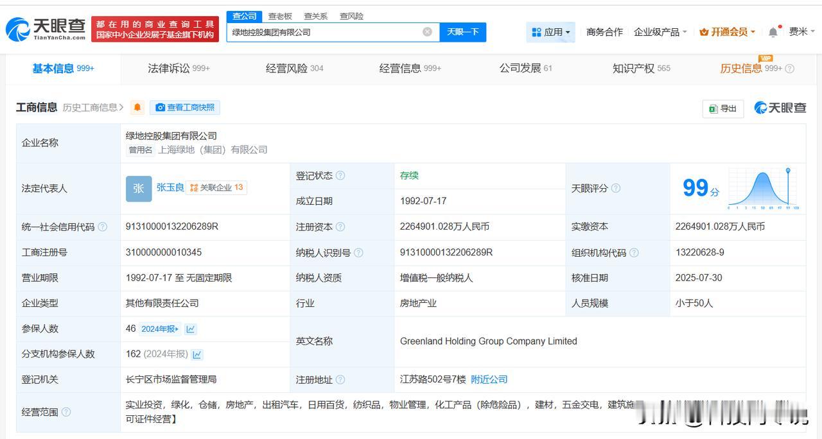Open the 公司发展 tab
The width and height of the screenshot is (822, 439).
525,69
